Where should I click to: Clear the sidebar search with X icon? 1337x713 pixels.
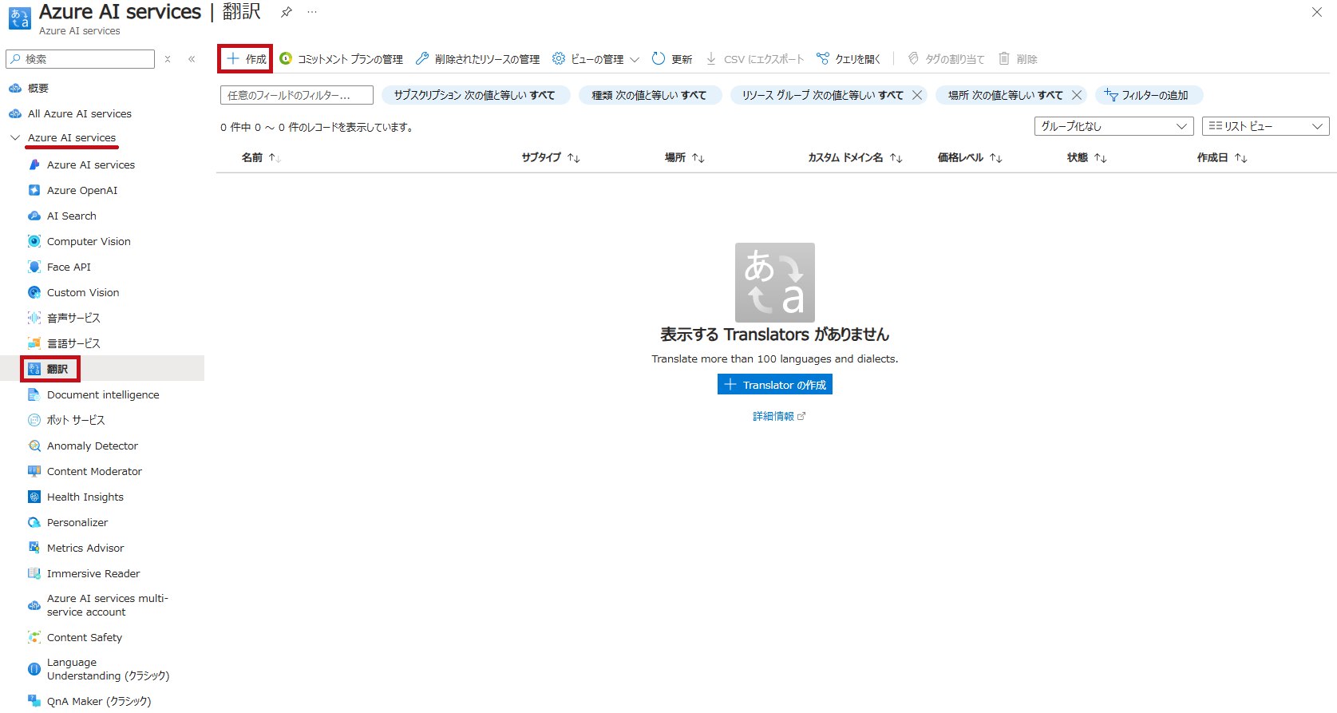168,59
